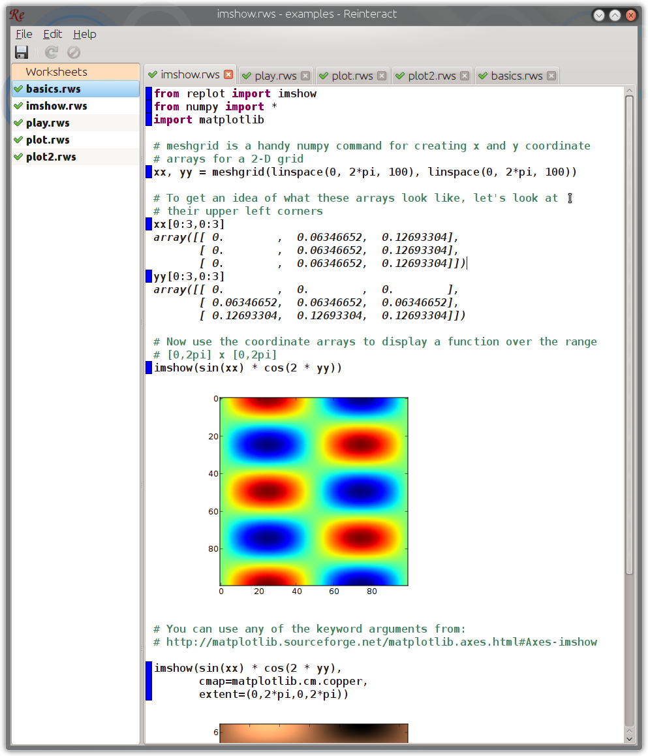Switch to the imshow.rws tab
Viewport: 648px width, 756px height.
pyautogui.click(x=190, y=74)
